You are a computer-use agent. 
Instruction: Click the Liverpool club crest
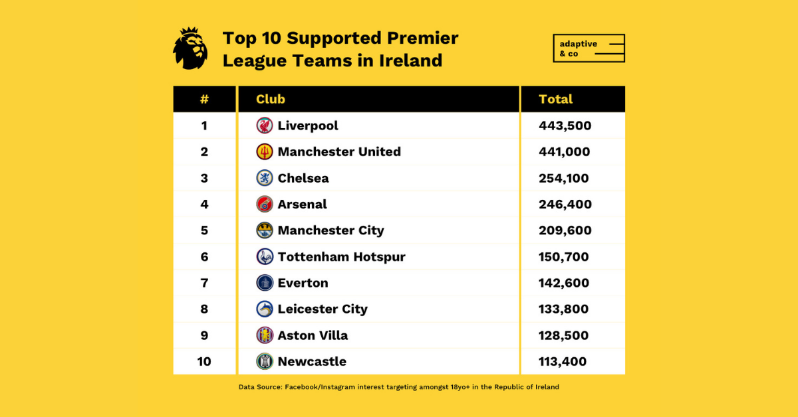[265, 125]
